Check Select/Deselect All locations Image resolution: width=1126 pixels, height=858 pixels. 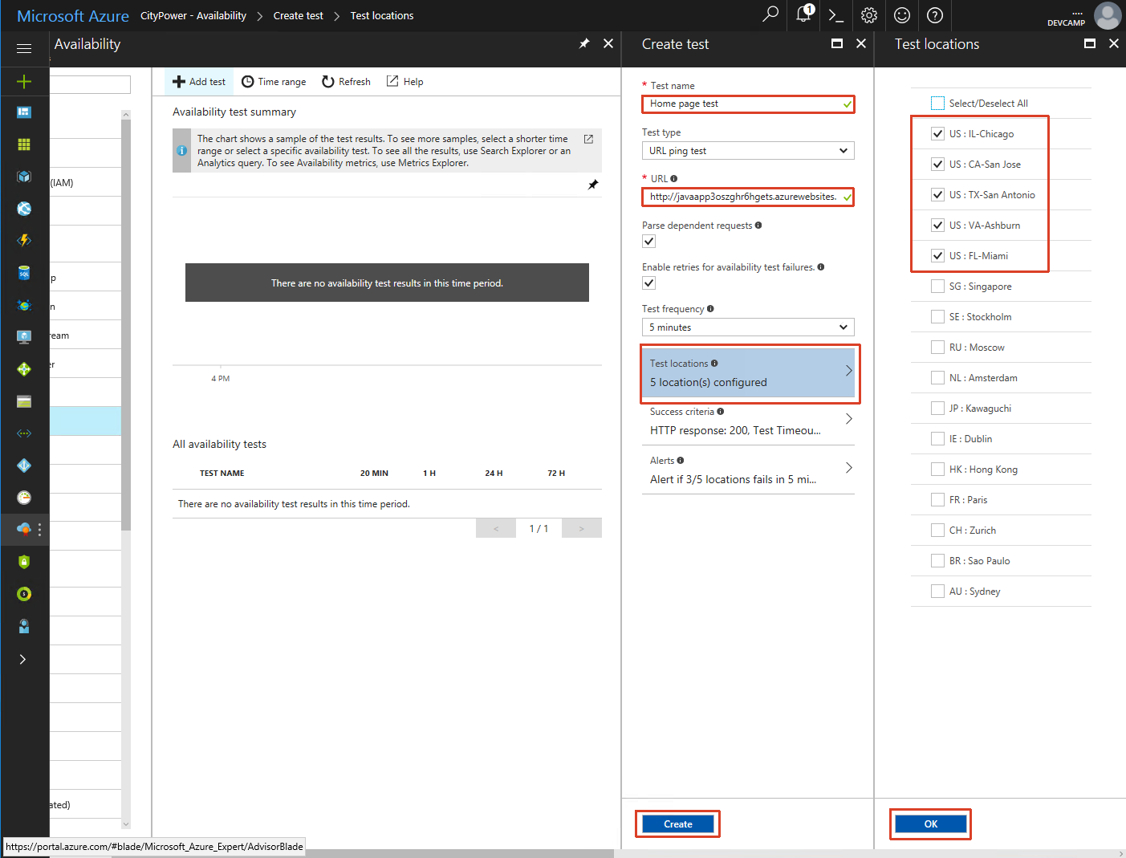coord(937,103)
